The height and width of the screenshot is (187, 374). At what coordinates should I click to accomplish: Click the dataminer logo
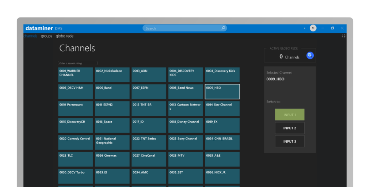tap(39, 28)
